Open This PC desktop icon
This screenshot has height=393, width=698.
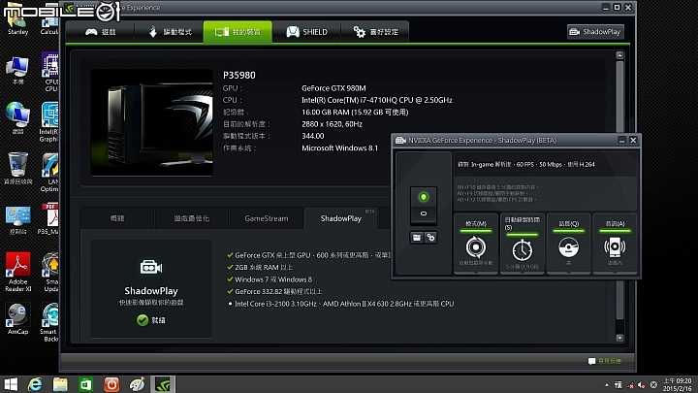(x=17, y=71)
